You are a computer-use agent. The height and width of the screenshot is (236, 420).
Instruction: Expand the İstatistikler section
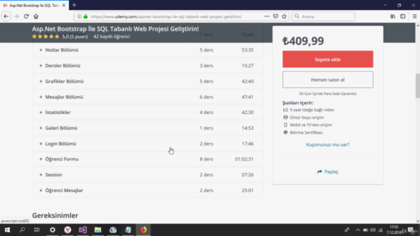point(147,112)
